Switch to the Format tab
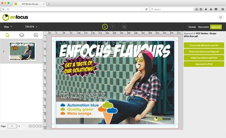The height and width of the screenshot is (138, 226). pos(192,27)
